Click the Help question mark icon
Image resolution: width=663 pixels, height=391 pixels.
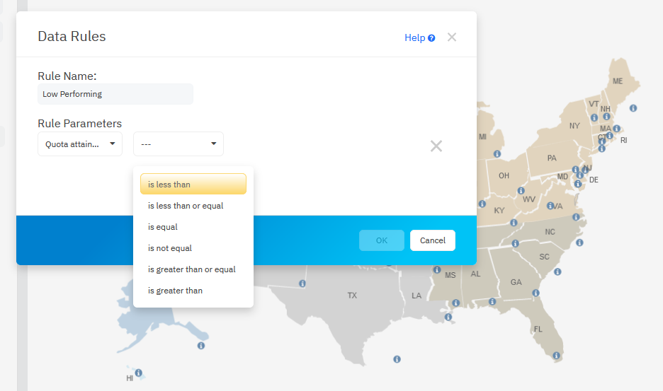pos(431,38)
